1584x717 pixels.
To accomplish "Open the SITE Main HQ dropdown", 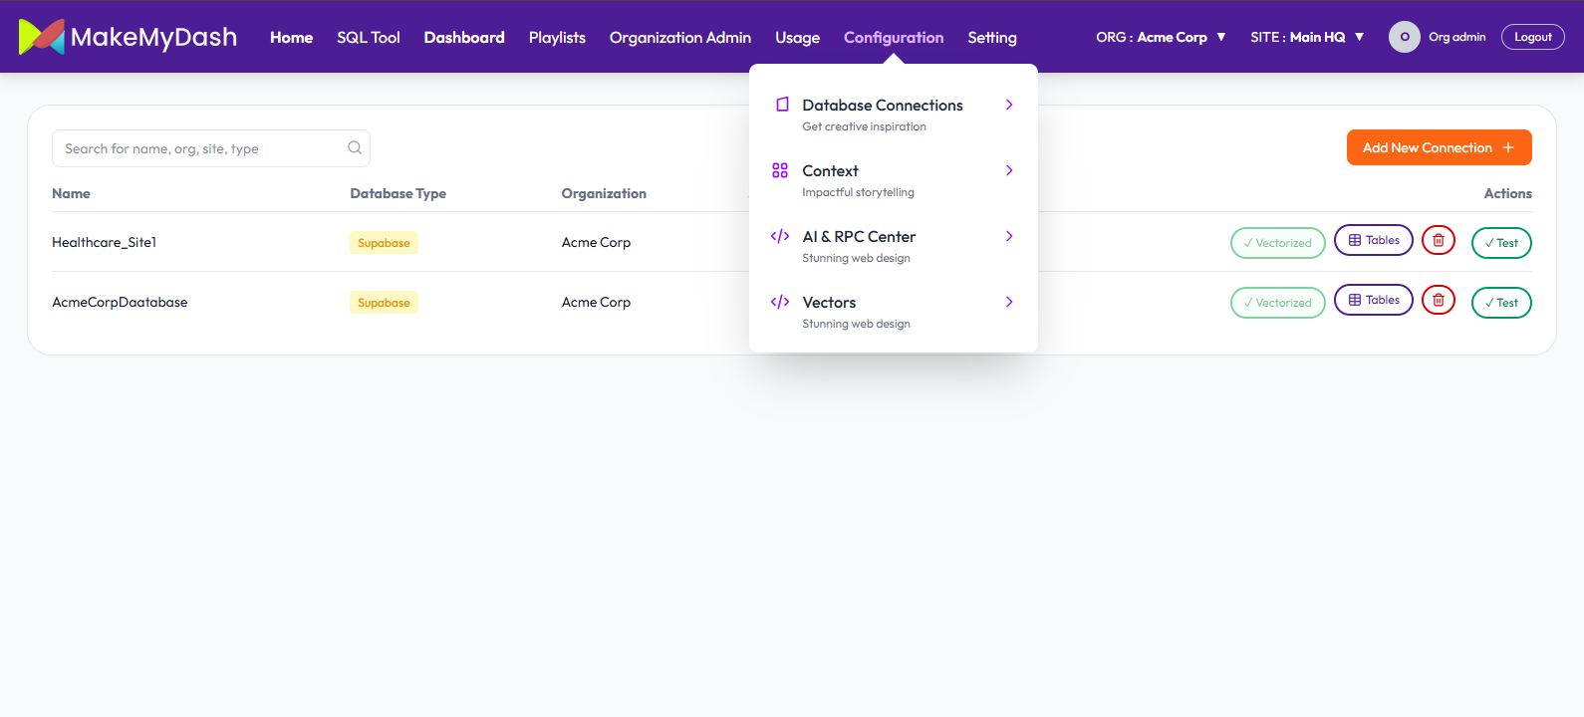I will 1307,37.
